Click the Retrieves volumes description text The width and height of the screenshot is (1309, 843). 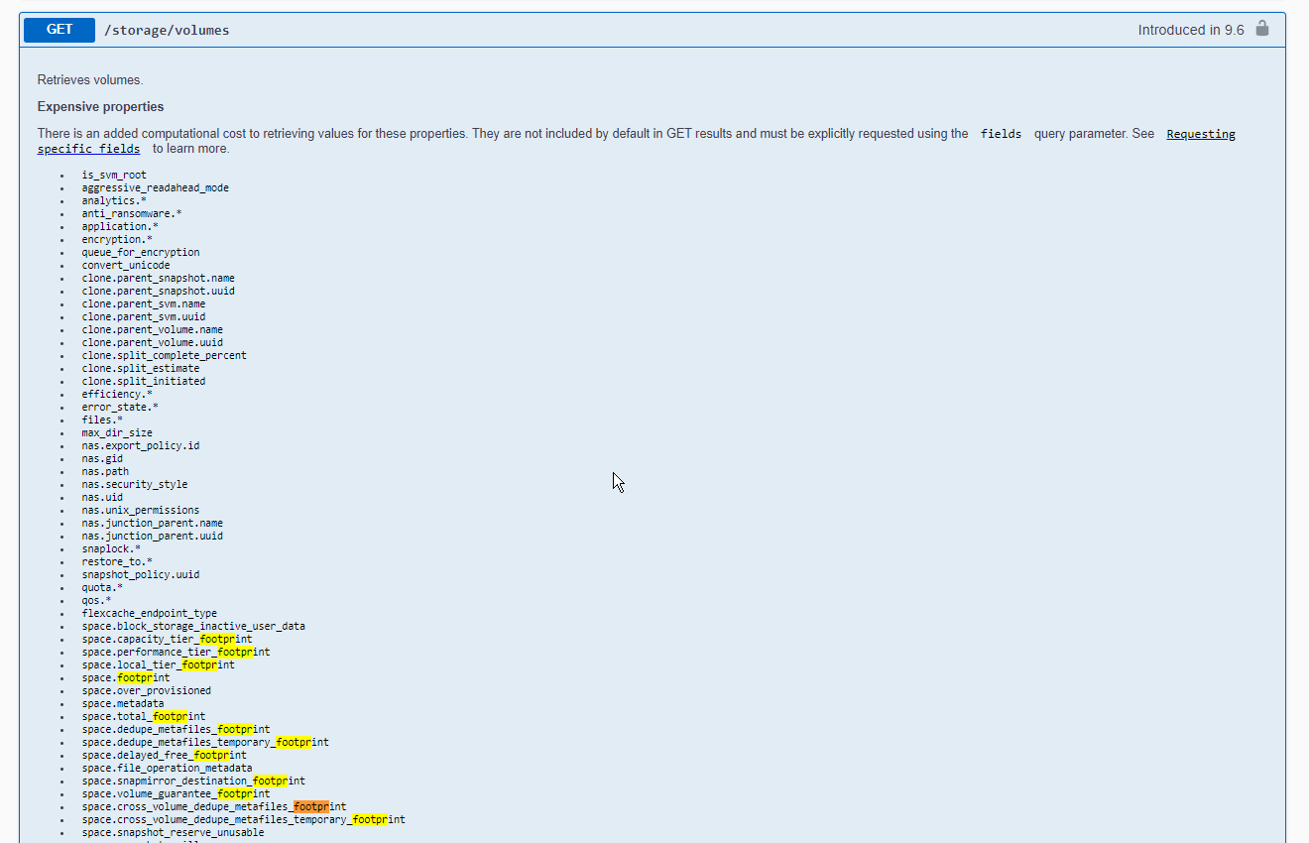[90, 79]
